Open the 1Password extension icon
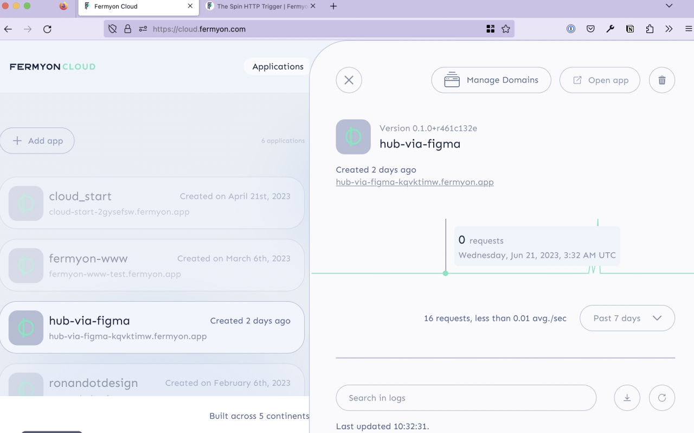 click(x=570, y=29)
